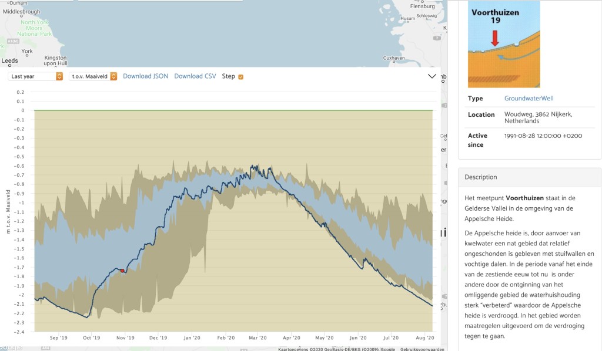Open the Gebruiksvoorwaarden map terms link
The width and height of the screenshot is (602, 351).
point(422,349)
